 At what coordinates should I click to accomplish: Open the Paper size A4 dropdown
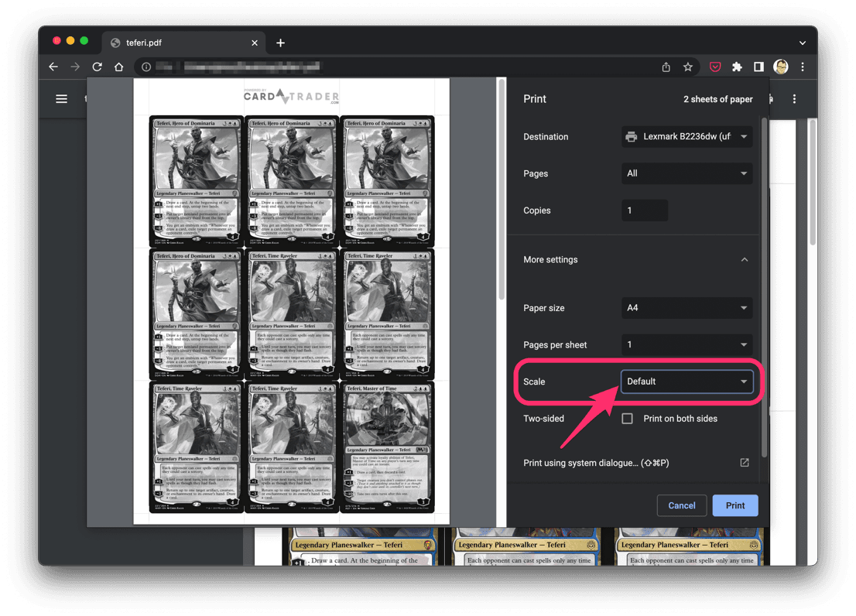coord(687,308)
